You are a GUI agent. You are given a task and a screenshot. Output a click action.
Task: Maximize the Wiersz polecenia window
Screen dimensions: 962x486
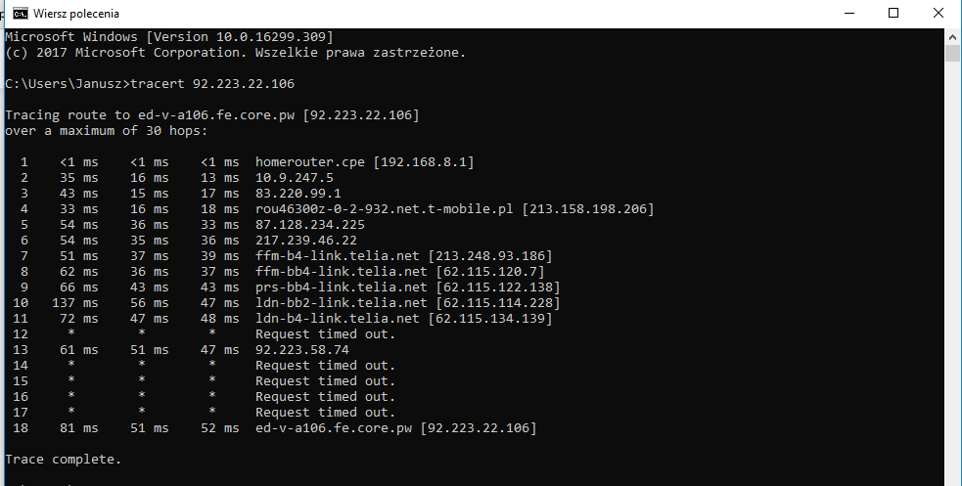(893, 14)
